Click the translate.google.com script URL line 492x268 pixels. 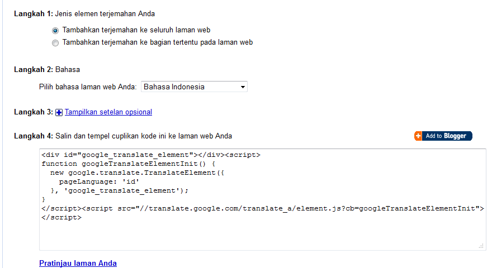pos(263,208)
